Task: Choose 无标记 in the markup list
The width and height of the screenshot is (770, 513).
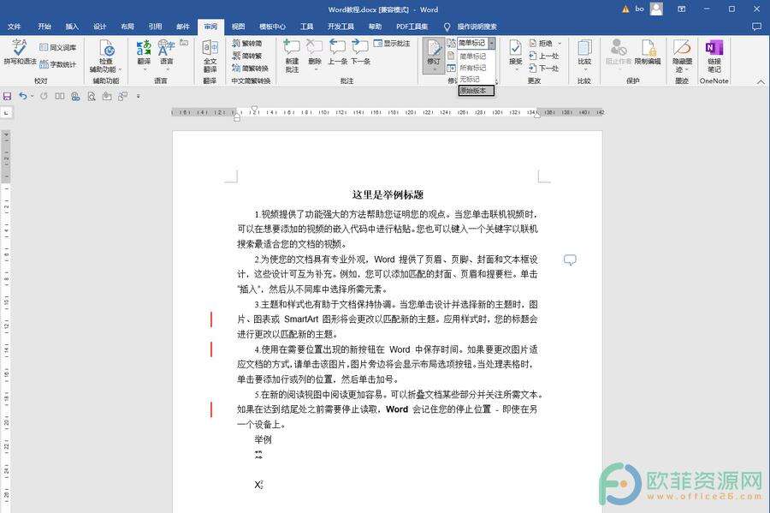Action: pyautogui.click(x=477, y=79)
